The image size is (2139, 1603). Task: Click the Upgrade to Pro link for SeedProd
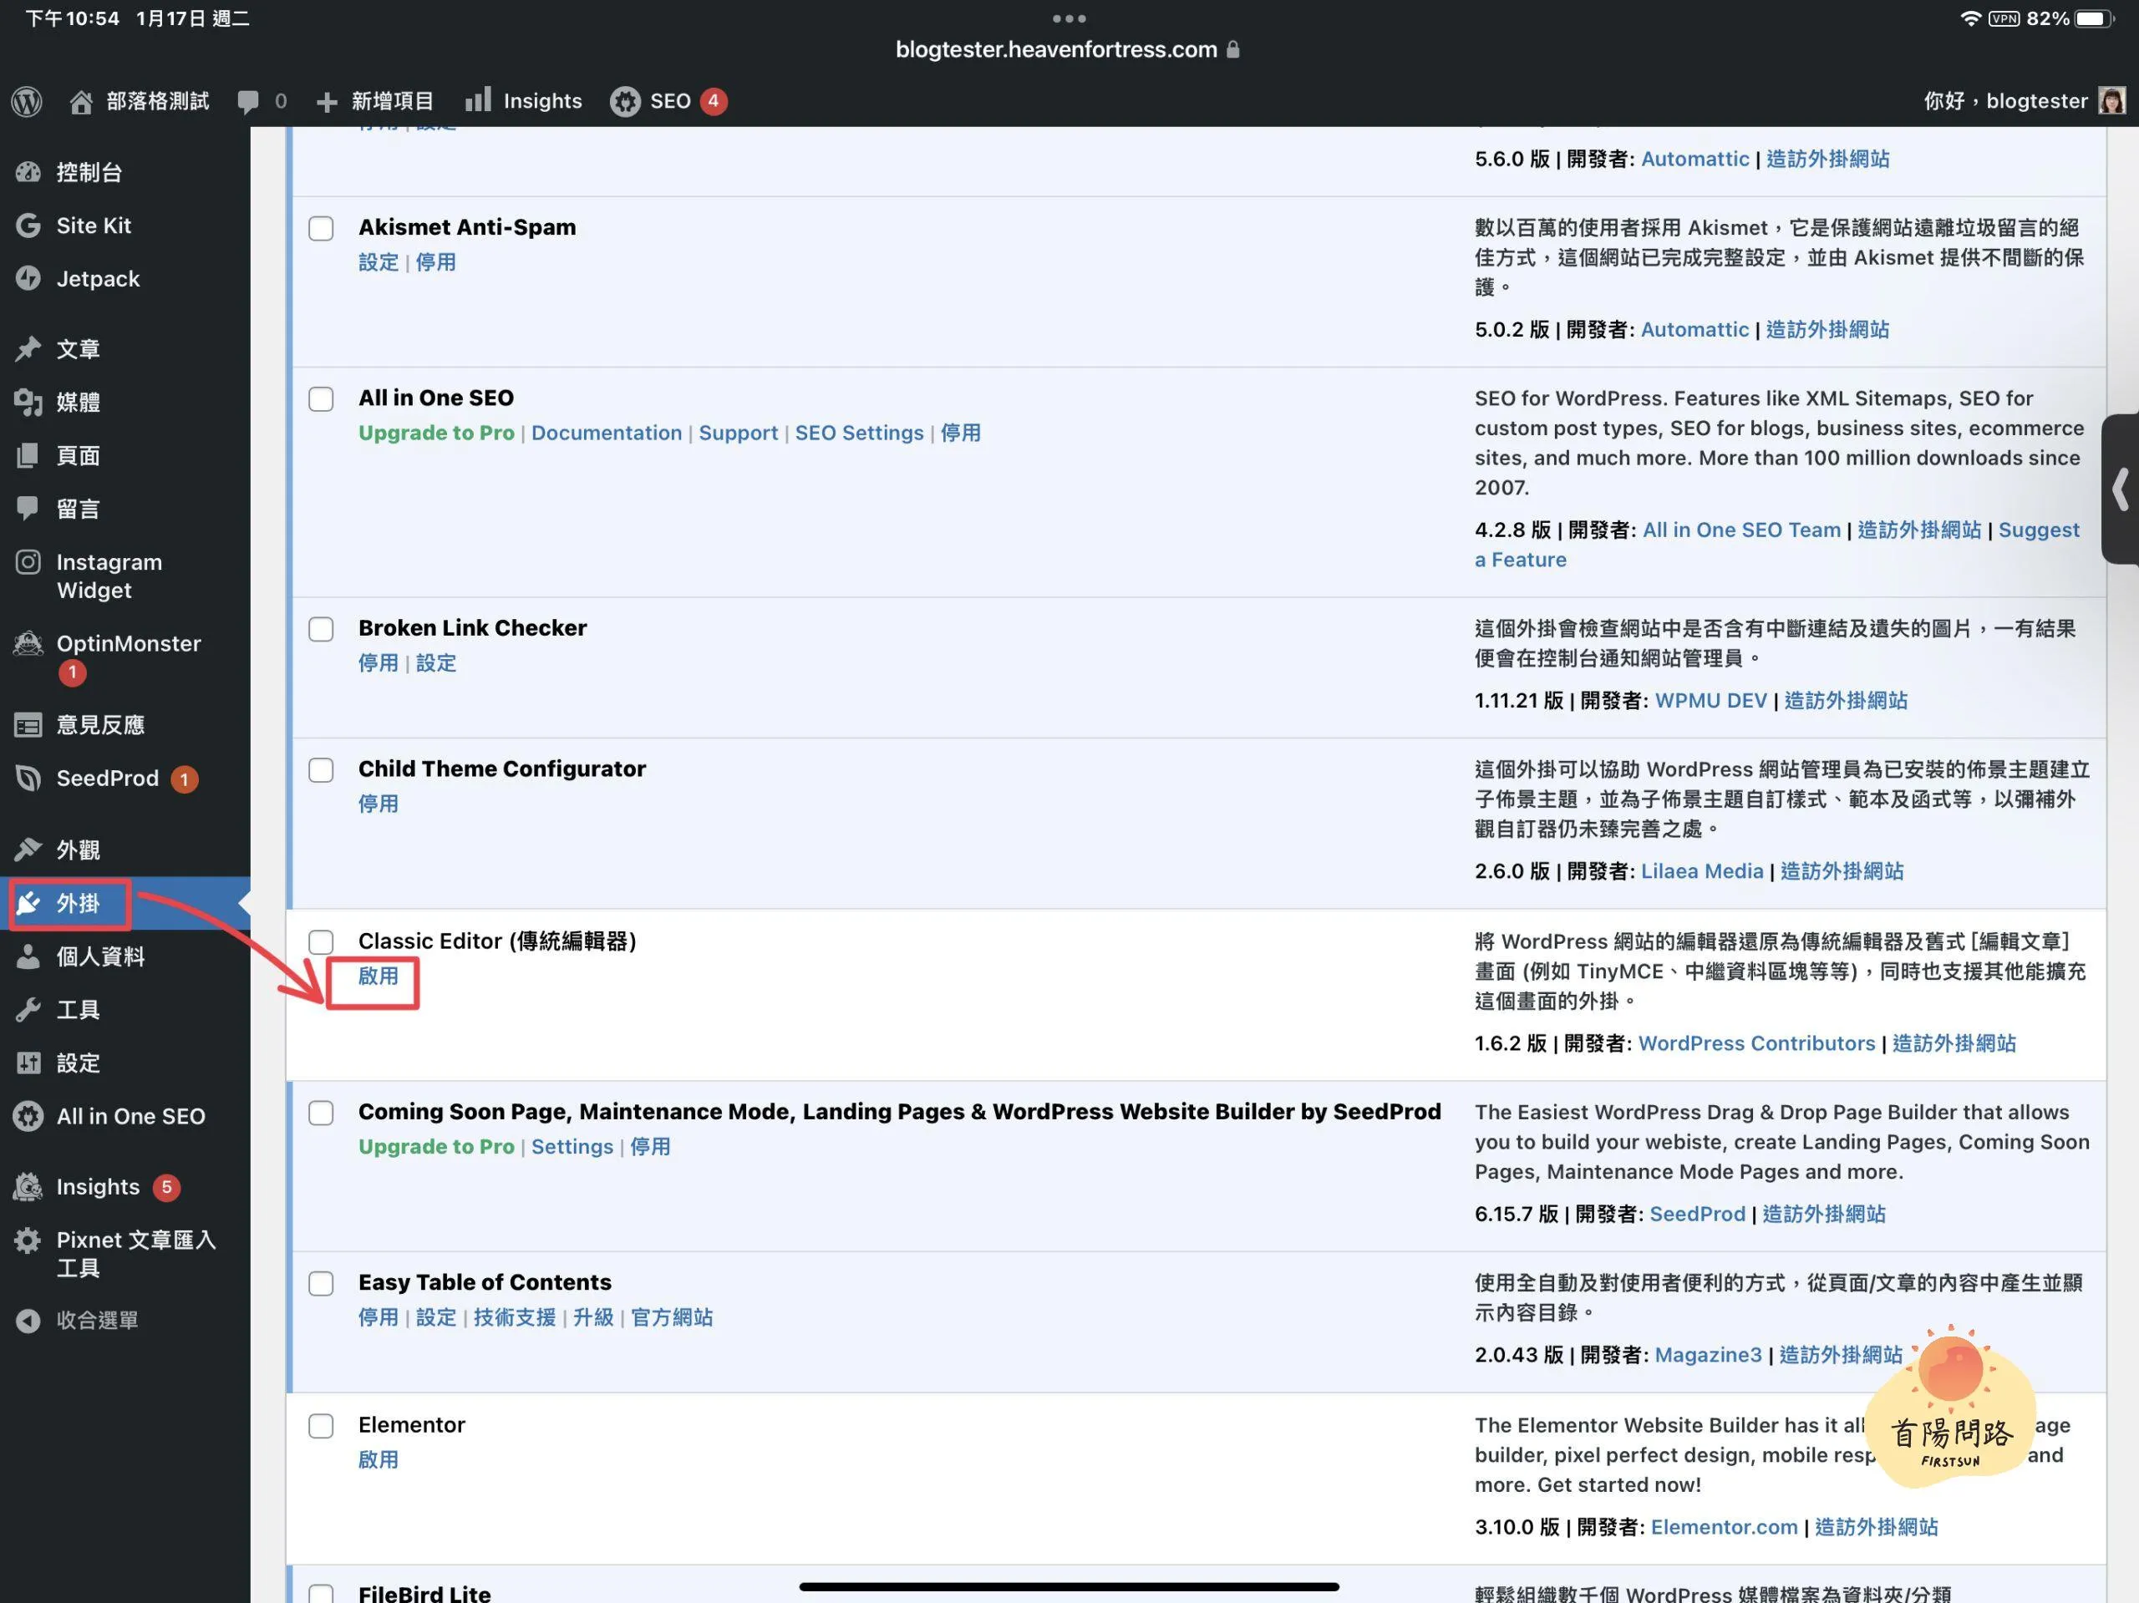[436, 1146]
